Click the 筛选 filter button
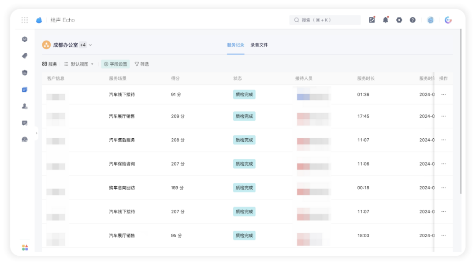This screenshot has height=265, width=476. pos(142,64)
